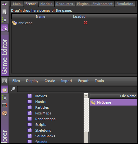The image size is (138, 144).
Task: Click the SoundBanks folder icon
Action: (30, 136)
